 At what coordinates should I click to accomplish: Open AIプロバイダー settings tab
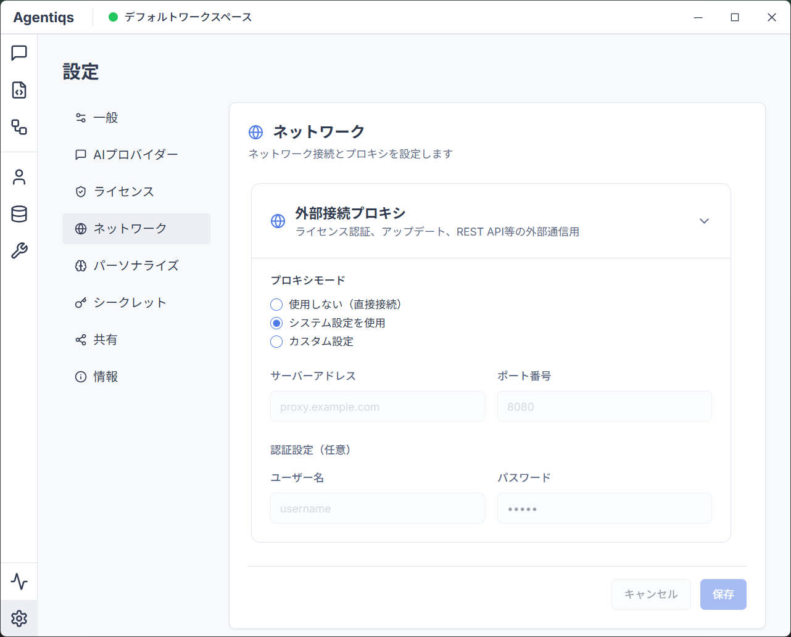(x=136, y=155)
